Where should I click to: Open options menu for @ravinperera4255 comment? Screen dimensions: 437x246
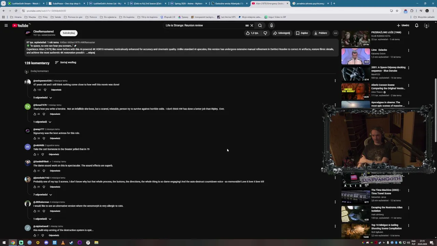[335, 81]
